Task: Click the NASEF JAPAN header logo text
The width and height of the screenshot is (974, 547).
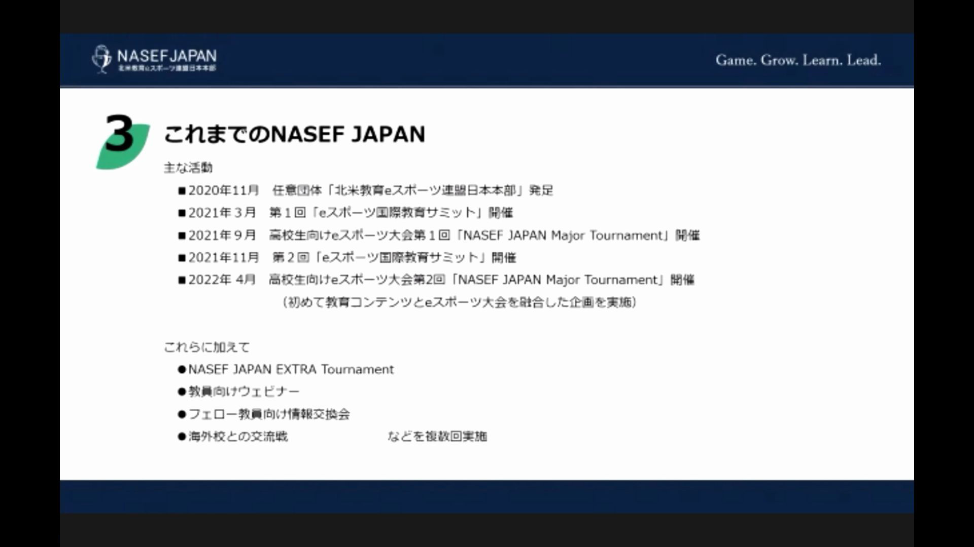Action: (x=166, y=55)
